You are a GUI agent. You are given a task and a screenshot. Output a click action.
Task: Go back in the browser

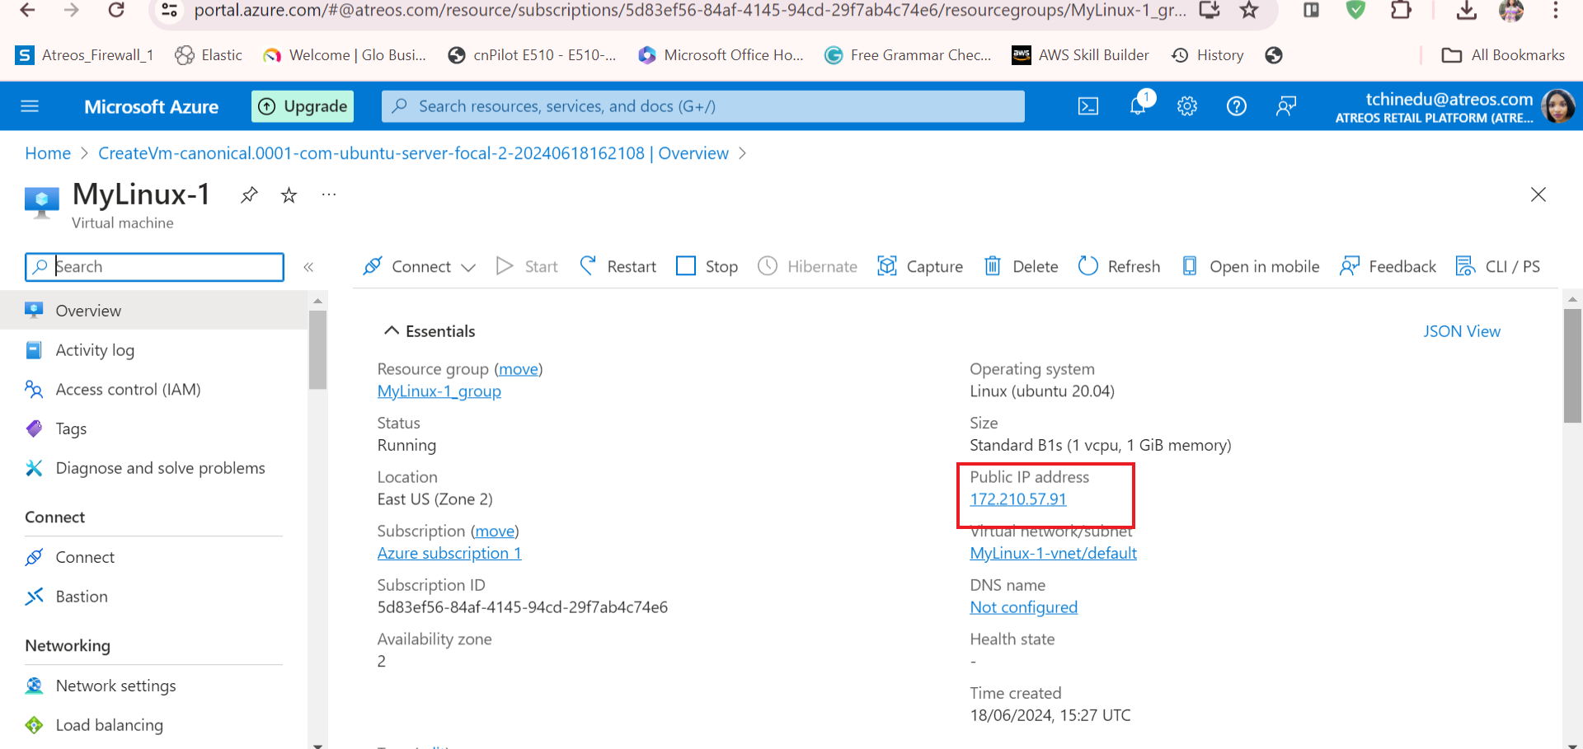(27, 10)
